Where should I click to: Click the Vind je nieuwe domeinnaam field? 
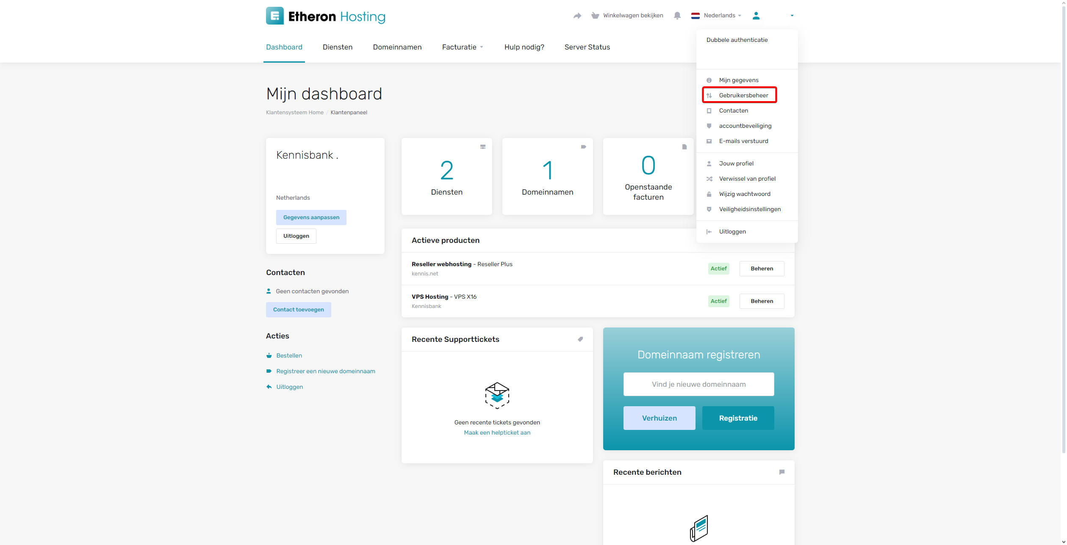[x=698, y=384]
